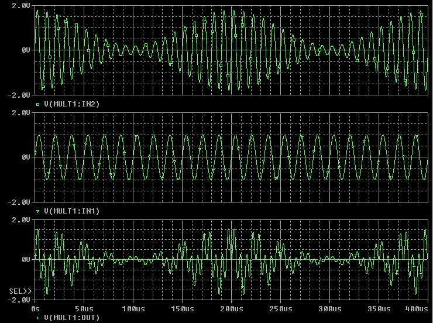Image resolution: width=433 pixels, height=323 pixels.
Task: Click the 2.0V label of the middle plot
Action: (x=21, y=112)
